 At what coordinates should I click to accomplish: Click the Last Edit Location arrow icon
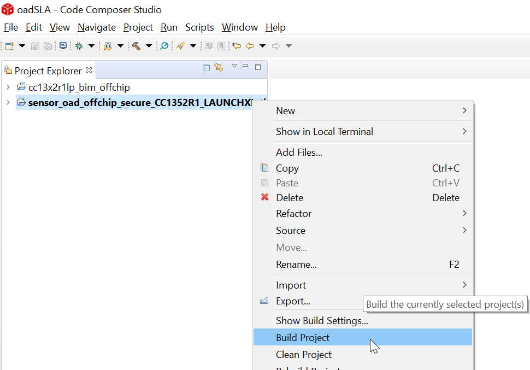(x=236, y=46)
